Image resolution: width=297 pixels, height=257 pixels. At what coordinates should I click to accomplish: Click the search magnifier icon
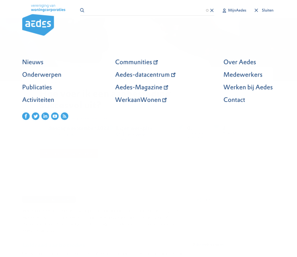pos(82,10)
